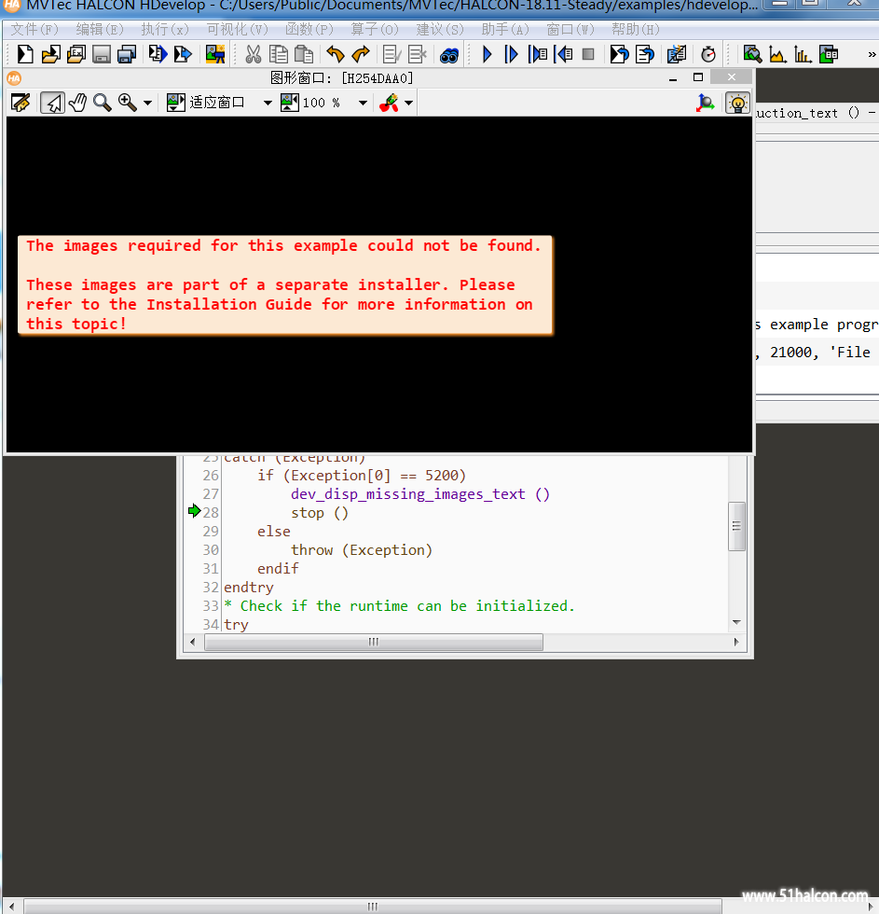
Task: Toggle the select pointer tool in graphics window
Action: pos(52,103)
